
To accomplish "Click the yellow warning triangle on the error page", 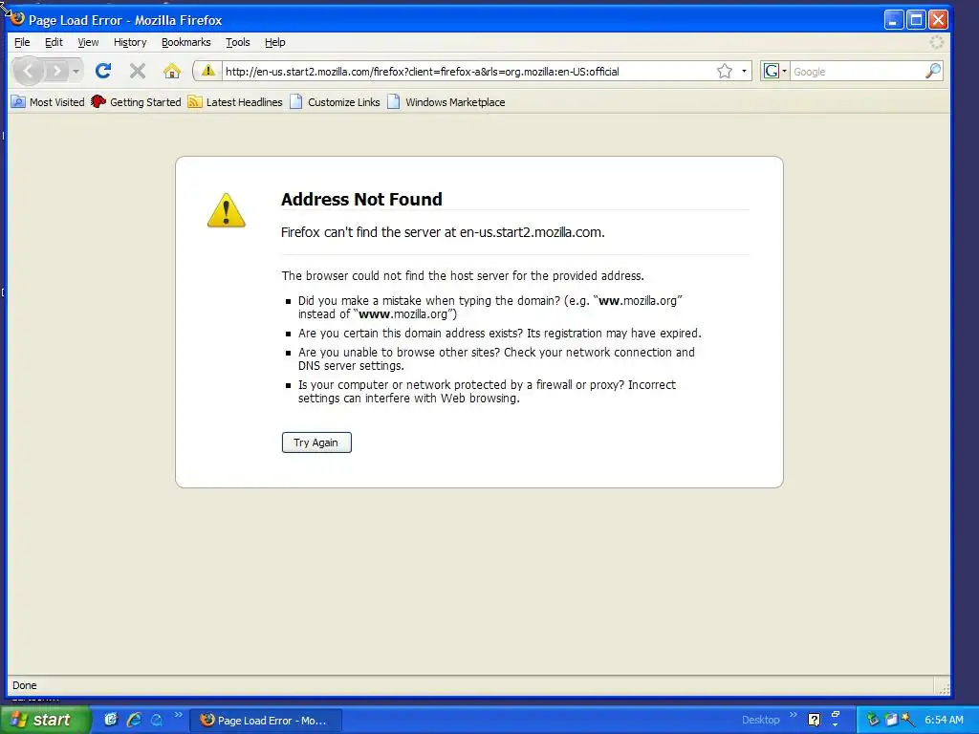I will tap(226, 210).
